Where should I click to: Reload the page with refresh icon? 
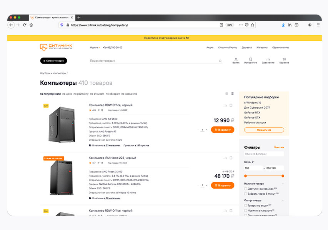(x=25, y=25)
